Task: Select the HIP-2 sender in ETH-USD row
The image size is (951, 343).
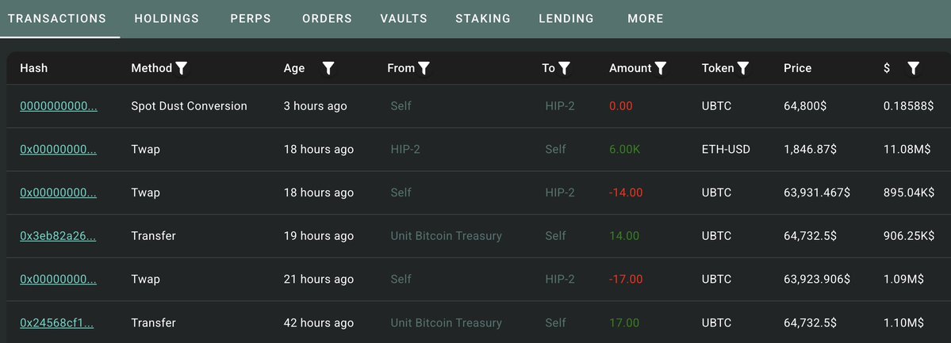Action: click(x=405, y=149)
